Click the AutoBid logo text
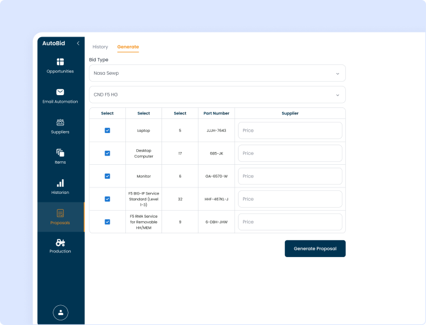This screenshot has width=426, height=325. [x=53, y=43]
